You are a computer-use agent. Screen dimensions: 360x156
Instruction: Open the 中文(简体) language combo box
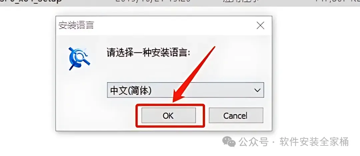186,90
